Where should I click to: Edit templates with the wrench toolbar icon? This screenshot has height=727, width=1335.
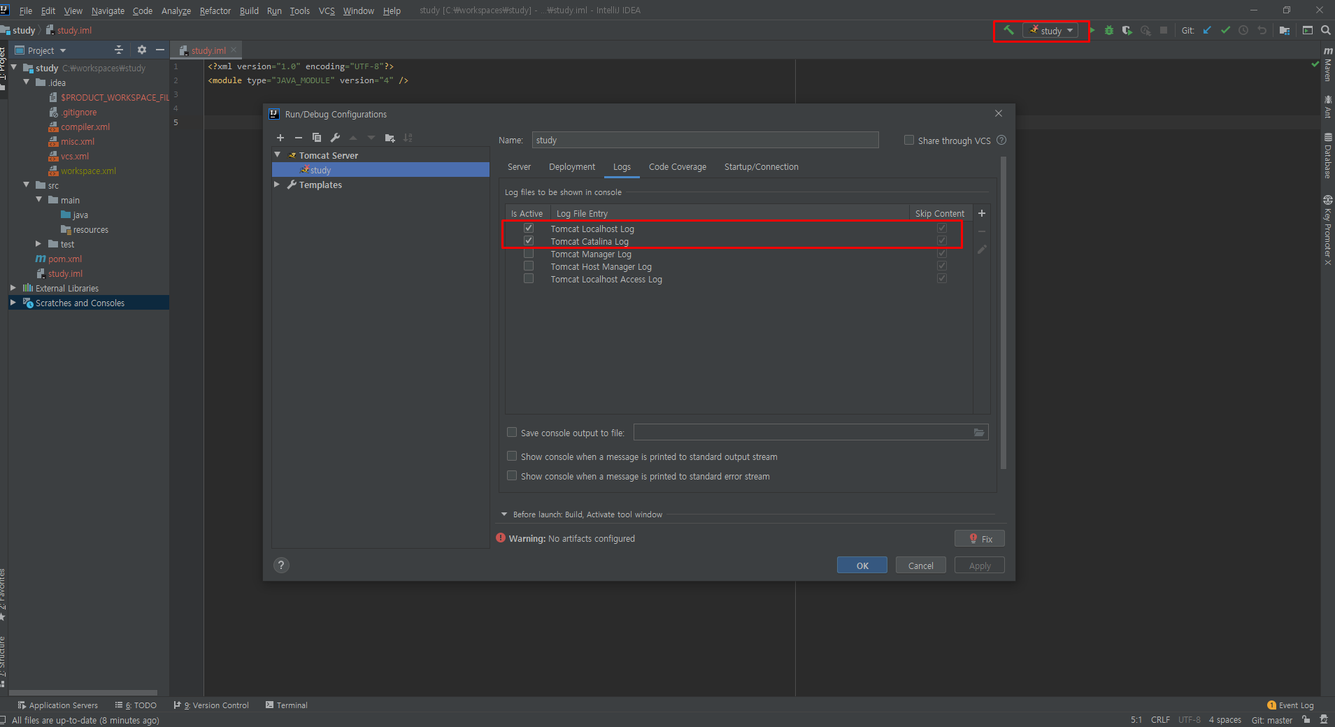pyautogui.click(x=335, y=138)
